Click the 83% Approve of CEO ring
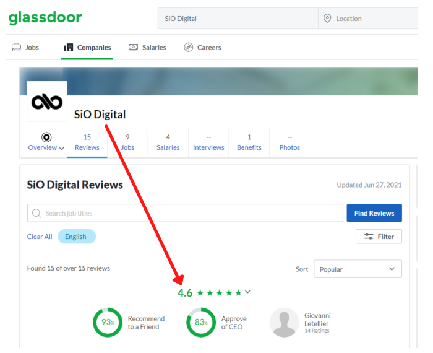 point(201,322)
